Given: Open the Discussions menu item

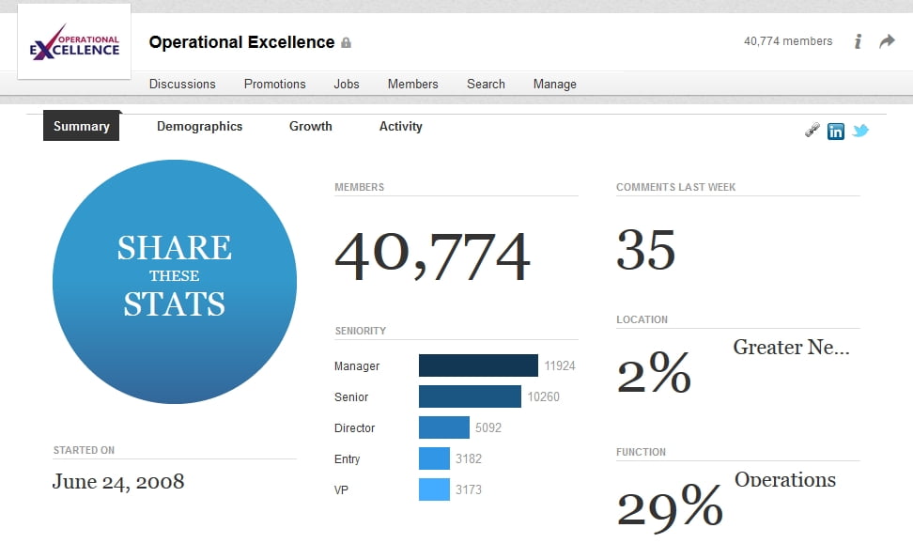Looking at the screenshot, I should (x=182, y=84).
